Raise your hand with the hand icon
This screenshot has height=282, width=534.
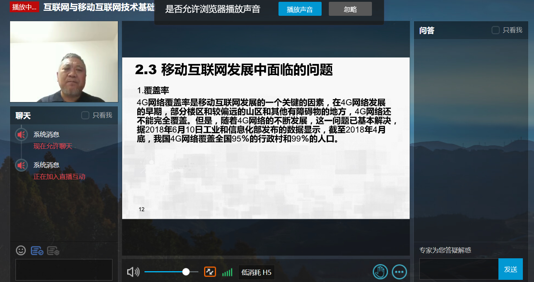[x=380, y=272]
